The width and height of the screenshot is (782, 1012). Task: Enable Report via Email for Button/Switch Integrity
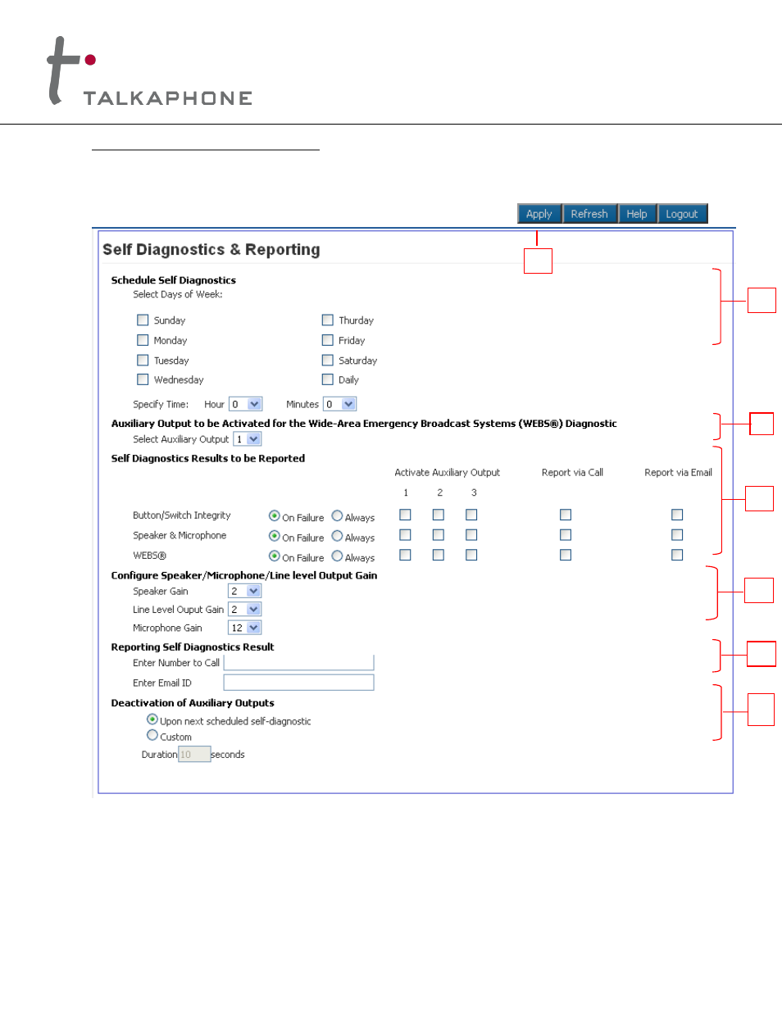pyautogui.click(x=677, y=515)
